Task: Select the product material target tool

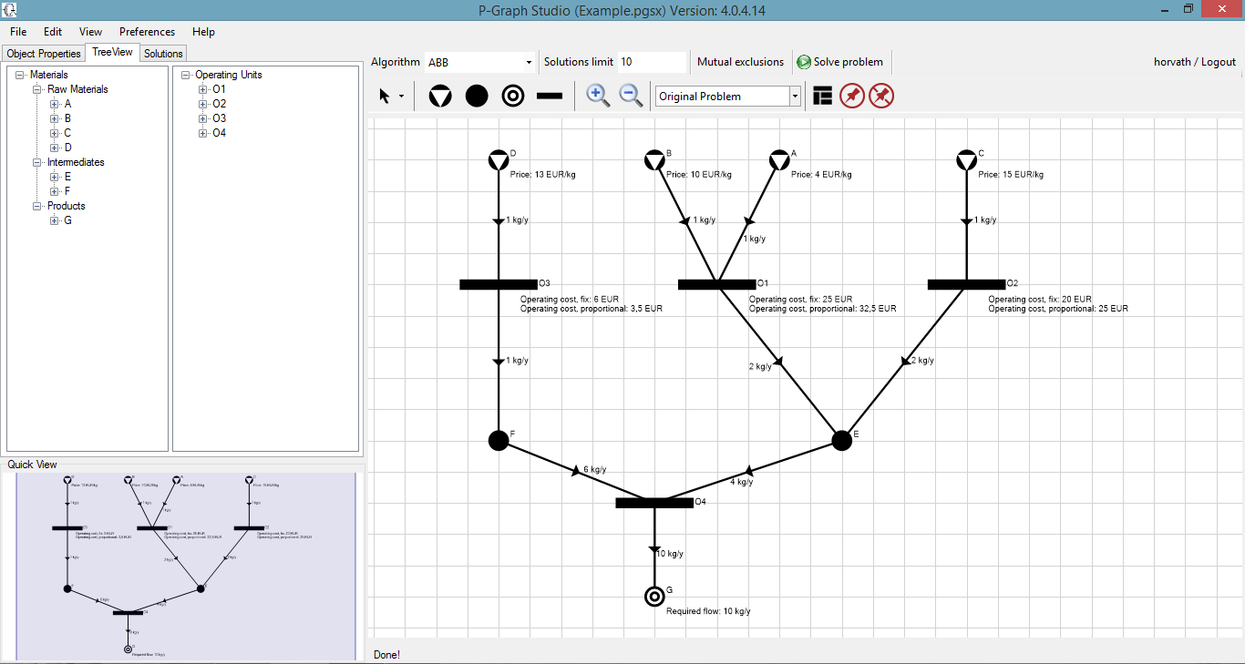Action: [x=513, y=96]
